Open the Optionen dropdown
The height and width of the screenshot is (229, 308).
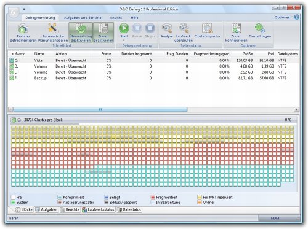[x=283, y=17]
